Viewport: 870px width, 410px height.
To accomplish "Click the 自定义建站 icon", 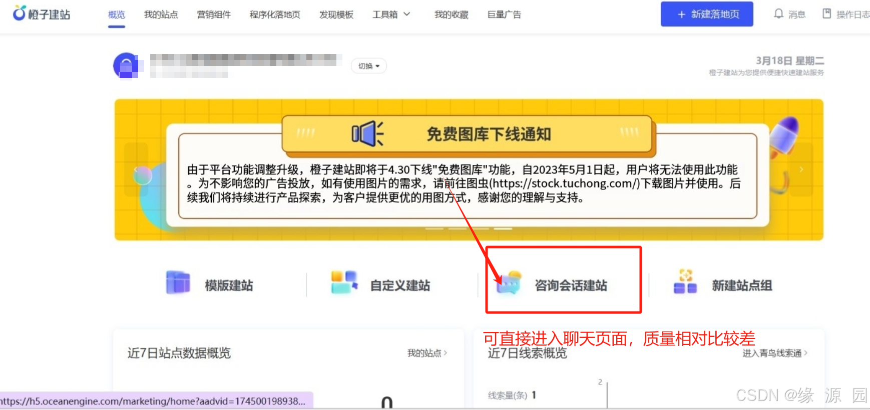I will tap(344, 282).
